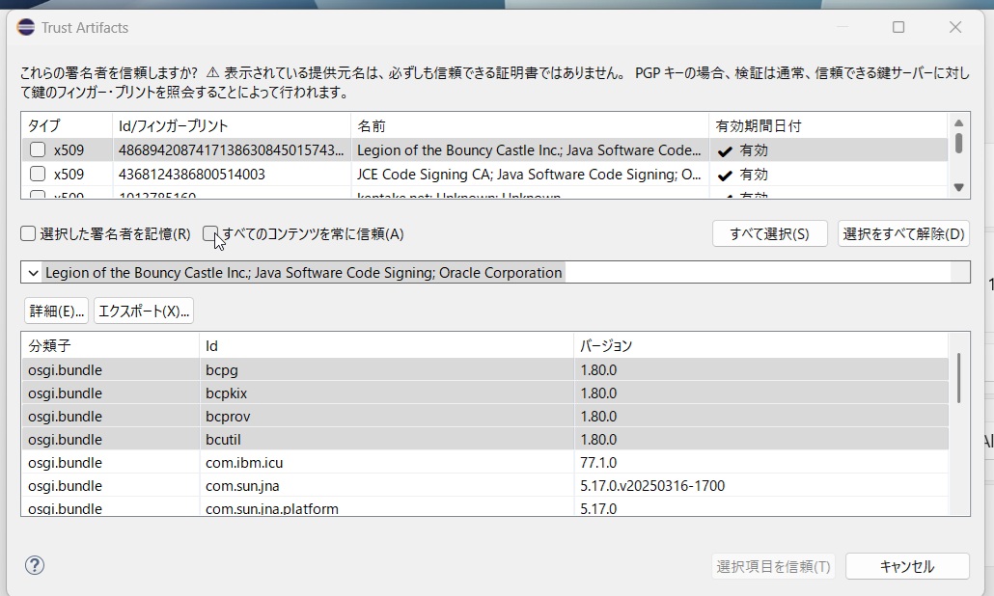Maximize the Trust Artifacts dialog
Viewport: 994px width, 596px height.
coord(898,27)
